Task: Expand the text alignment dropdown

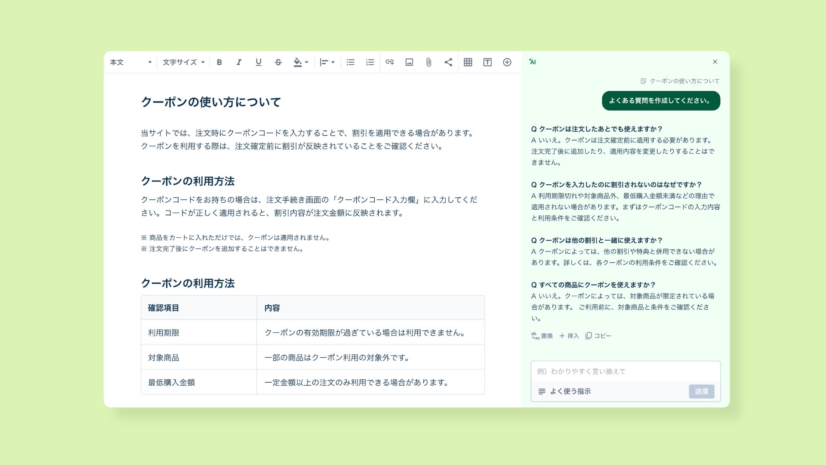Action: 327,62
